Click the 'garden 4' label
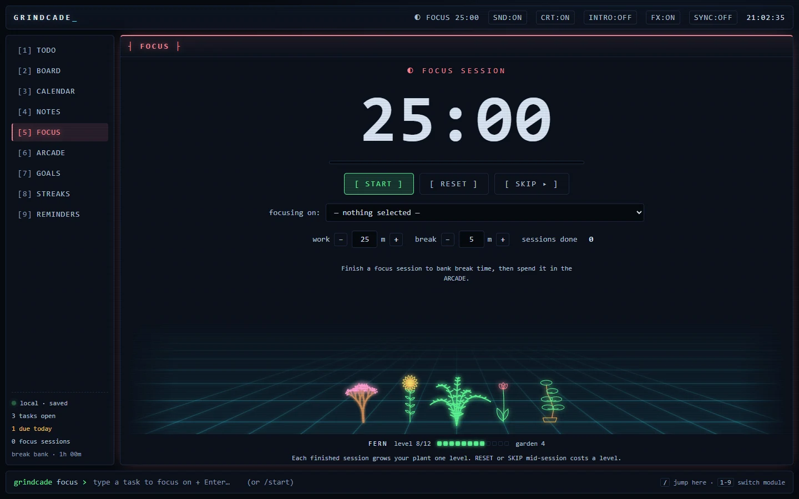The height and width of the screenshot is (499, 799). [530, 444]
